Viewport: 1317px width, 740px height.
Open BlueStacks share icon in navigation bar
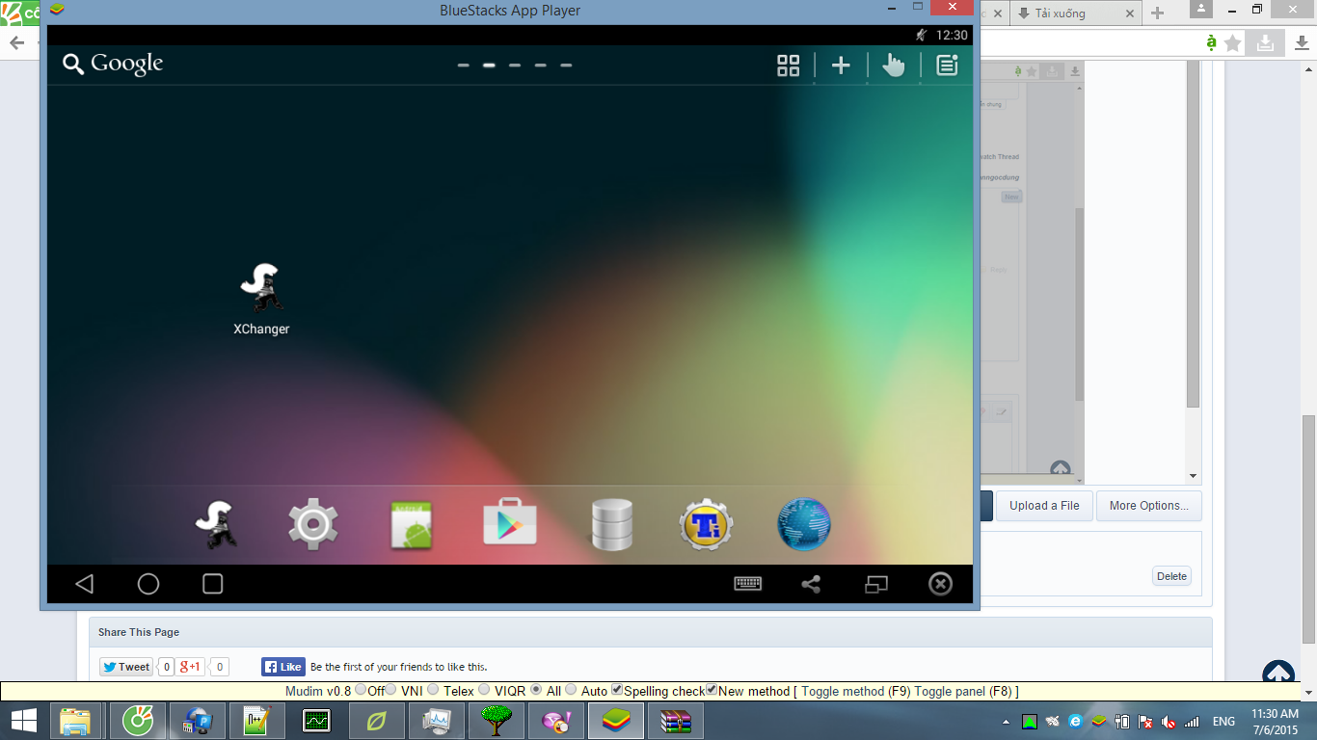pos(812,584)
